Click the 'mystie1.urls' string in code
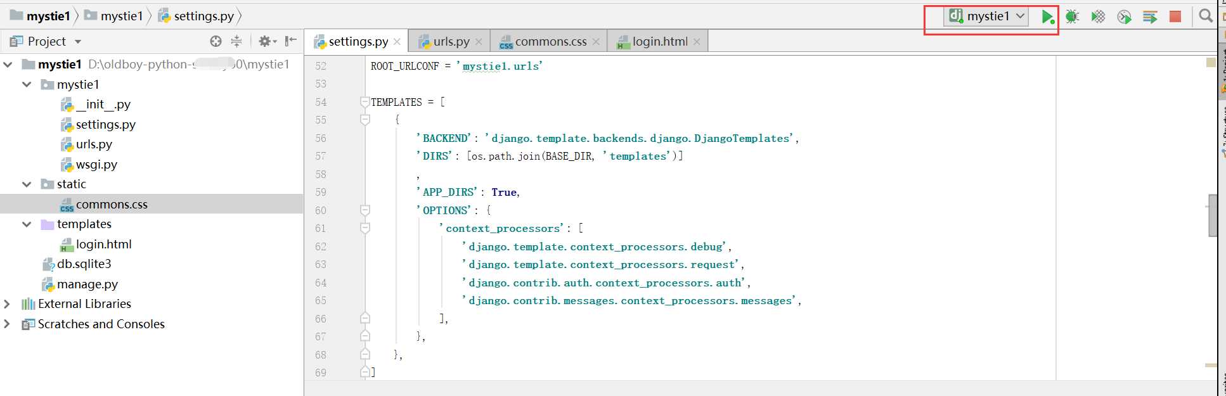Image resolution: width=1226 pixels, height=396 pixels. (500, 66)
